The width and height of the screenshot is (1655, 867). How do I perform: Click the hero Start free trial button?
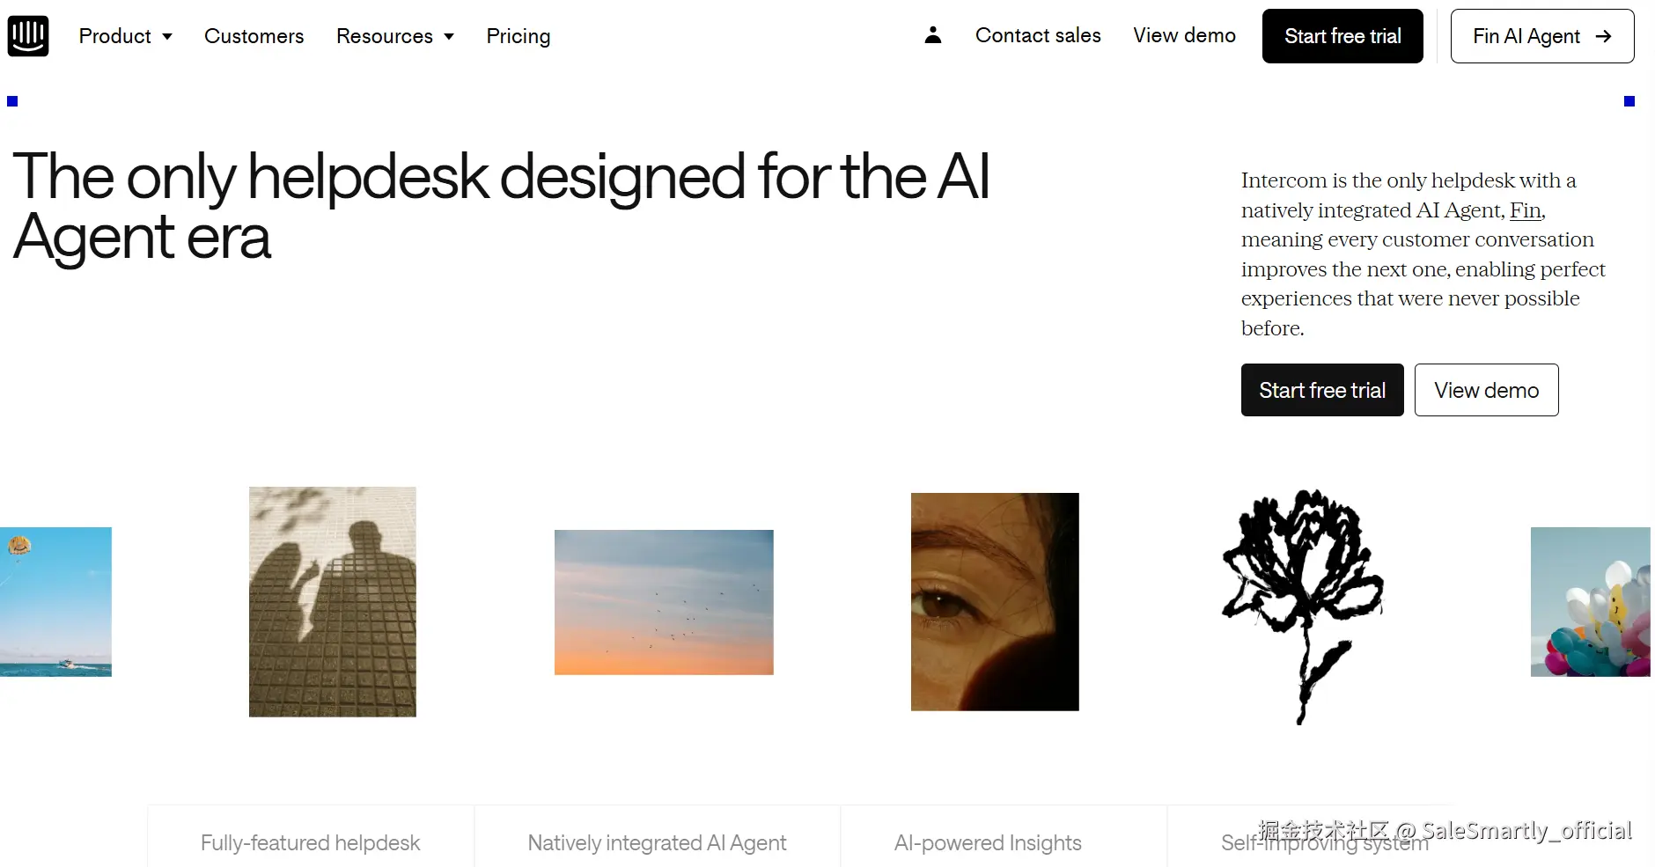pos(1321,390)
